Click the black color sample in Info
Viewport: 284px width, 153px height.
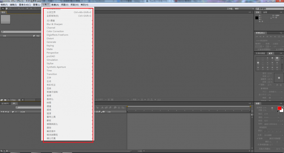[257, 18]
